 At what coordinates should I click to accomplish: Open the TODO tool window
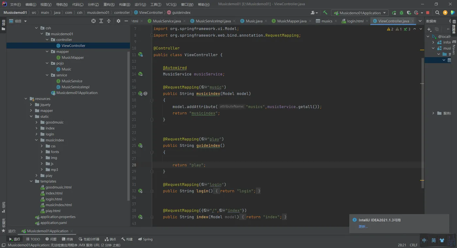[x=33, y=239]
